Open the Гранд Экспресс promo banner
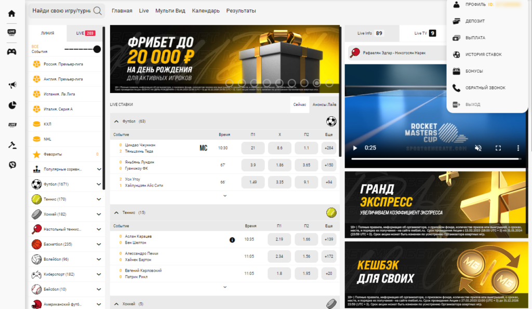532x309 pixels. 436,205
